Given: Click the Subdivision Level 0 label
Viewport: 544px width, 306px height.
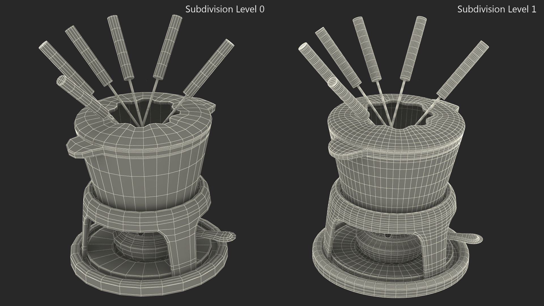Looking at the screenshot, I should pyautogui.click(x=225, y=9).
